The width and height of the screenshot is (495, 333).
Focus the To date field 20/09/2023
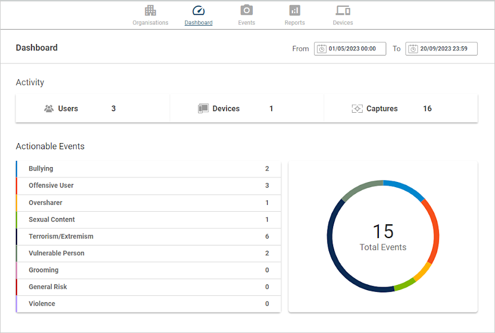[441, 49]
